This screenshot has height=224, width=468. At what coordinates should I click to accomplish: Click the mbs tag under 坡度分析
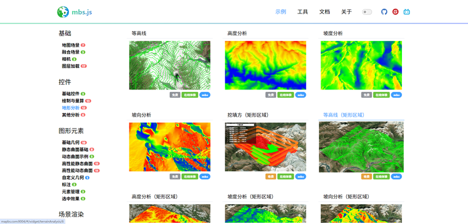pyautogui.click(x=397, y=95)
